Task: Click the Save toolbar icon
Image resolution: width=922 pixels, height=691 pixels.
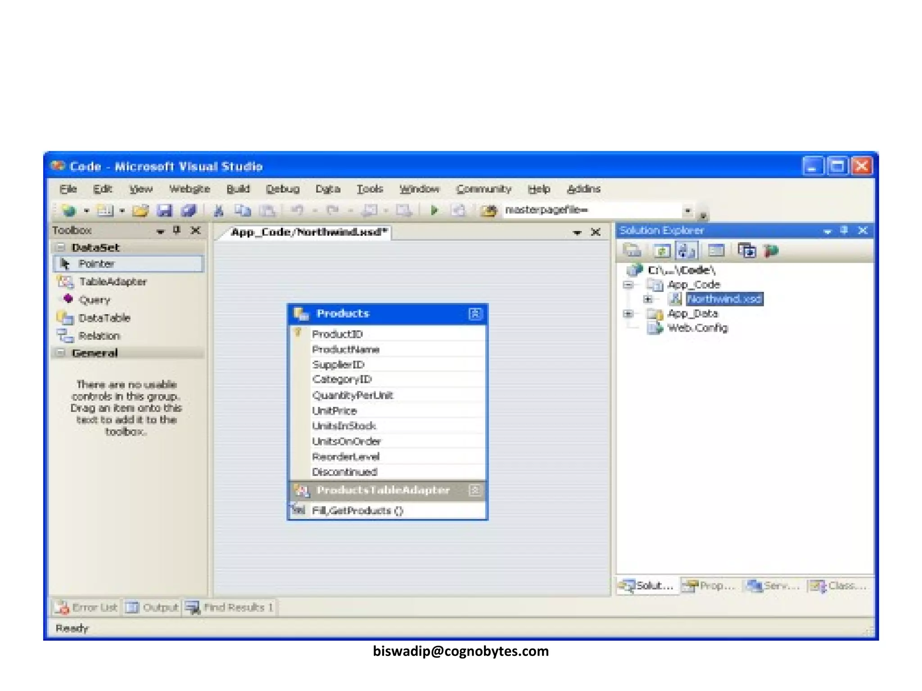Action: pos(164,211)
